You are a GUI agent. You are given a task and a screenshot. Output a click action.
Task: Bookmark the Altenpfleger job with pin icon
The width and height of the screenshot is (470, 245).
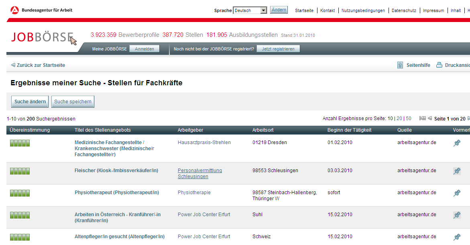click(x=457, y=237)
